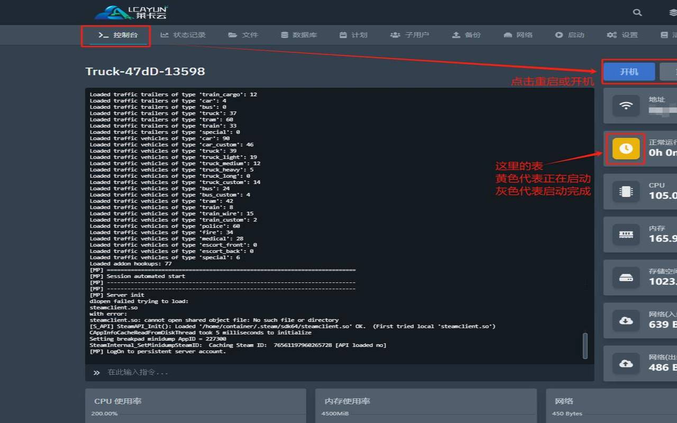Click the network inbound download cloud icon
The height and width of the screenshot is (423, 677).
(x=626, y=320)
